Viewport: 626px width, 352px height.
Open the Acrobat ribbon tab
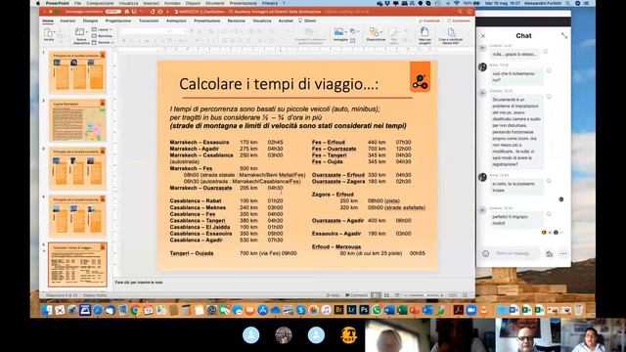(x=286, y=21)
